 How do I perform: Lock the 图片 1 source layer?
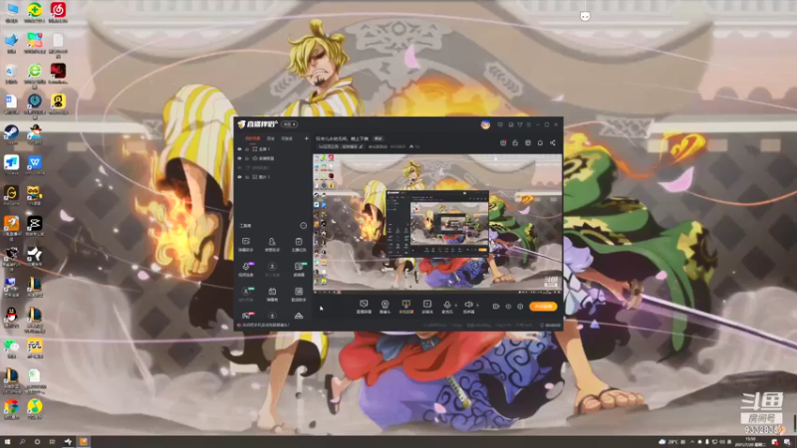pos(247,177)
